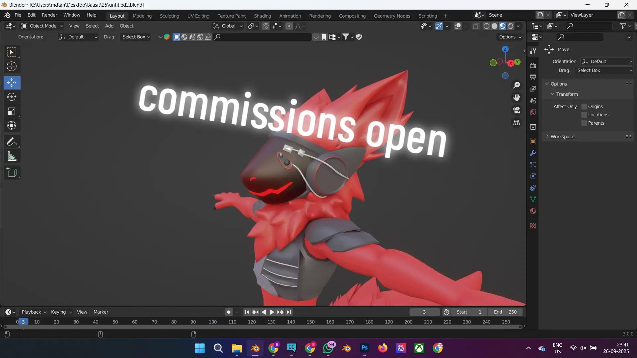Screen dimensions: 637x358
Task: Open the View Layer properties tab
Action: click(533, 89)
